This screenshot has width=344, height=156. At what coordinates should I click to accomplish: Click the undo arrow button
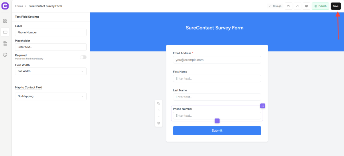click(x=288, y=6)
